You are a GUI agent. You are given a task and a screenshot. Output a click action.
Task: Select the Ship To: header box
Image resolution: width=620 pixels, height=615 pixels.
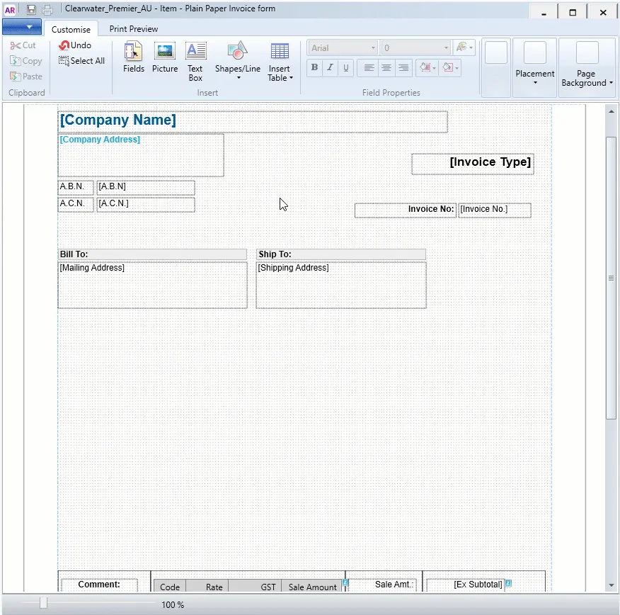(x=341, y=254)
